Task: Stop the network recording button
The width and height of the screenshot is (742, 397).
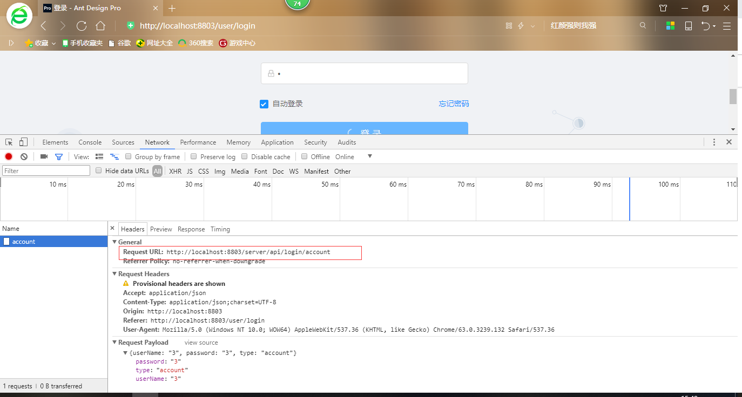Action: [8, 156]
